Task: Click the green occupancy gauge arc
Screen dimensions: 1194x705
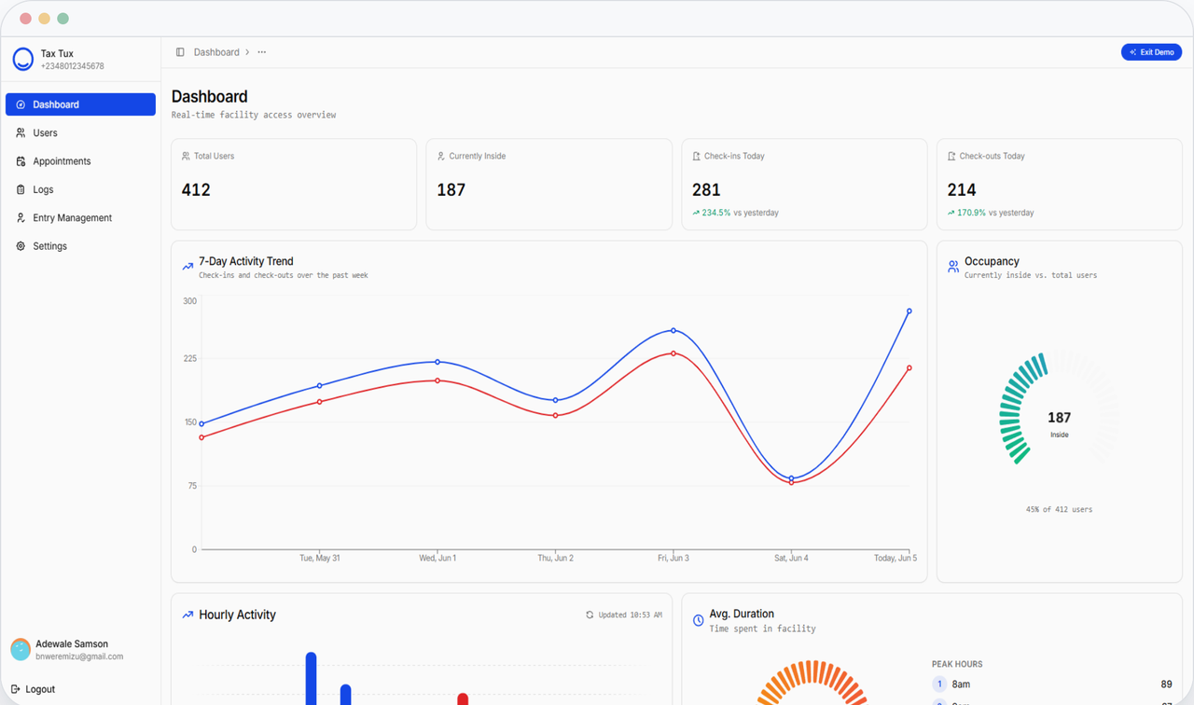Action: coord(1020,407)
